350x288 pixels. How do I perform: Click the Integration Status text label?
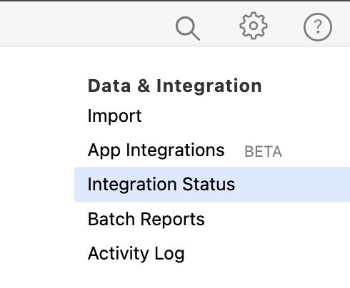point(161,184)
